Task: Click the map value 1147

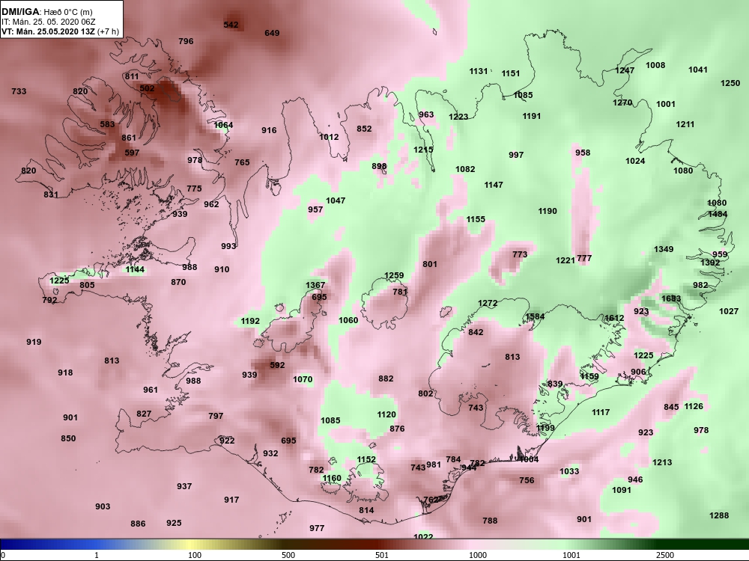Action: tap(494, 185)
